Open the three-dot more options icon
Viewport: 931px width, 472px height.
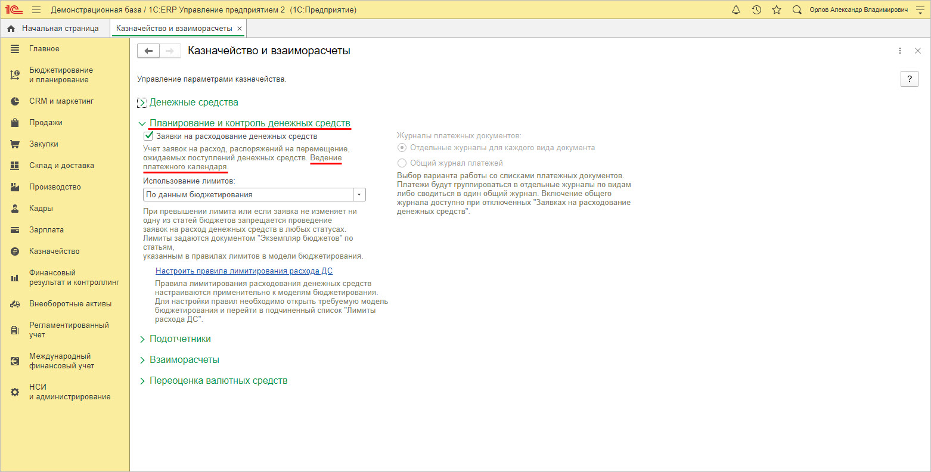900,51
